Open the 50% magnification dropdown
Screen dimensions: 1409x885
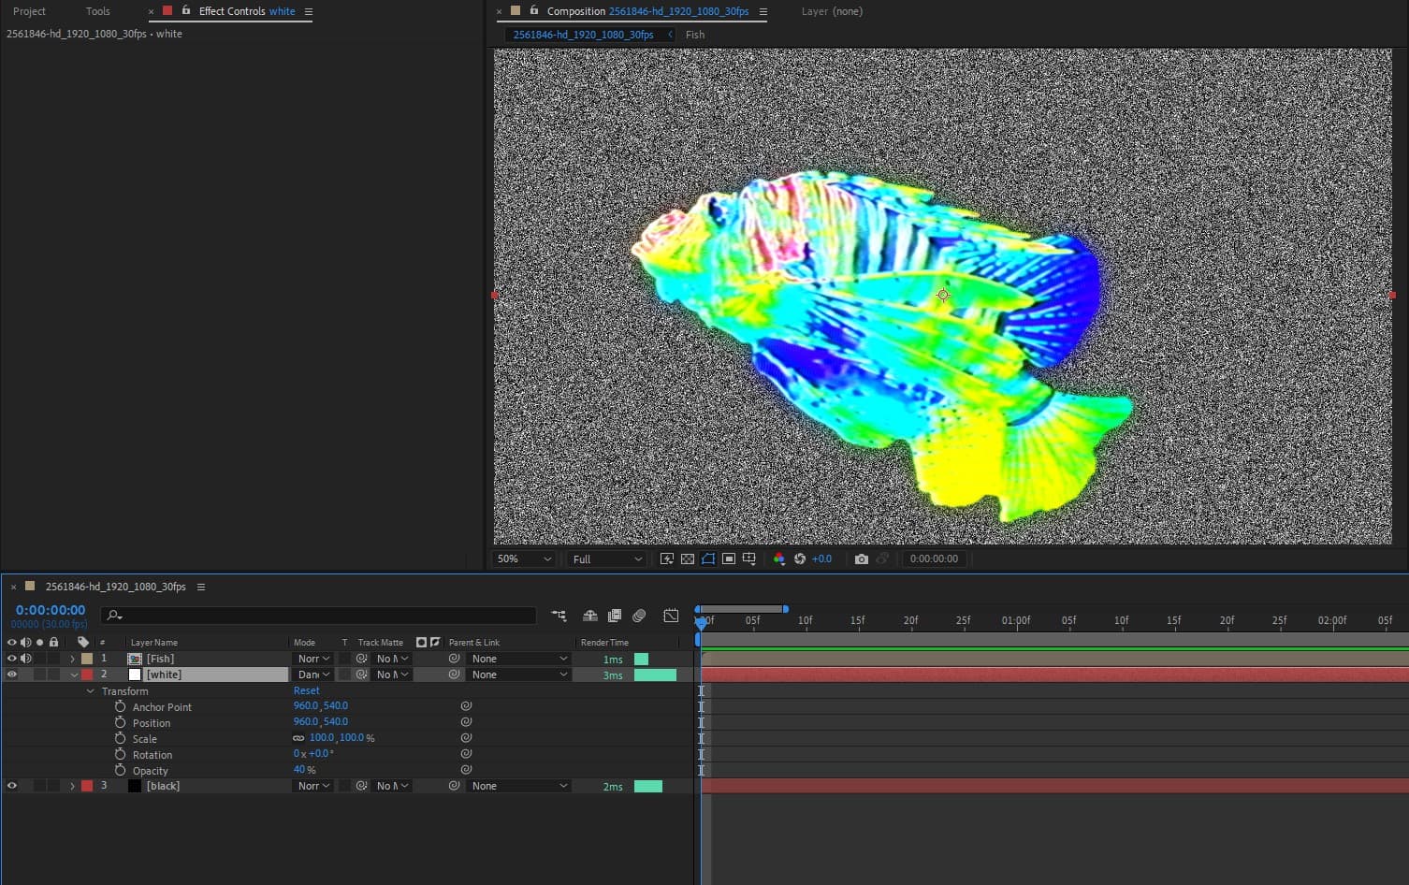pyautogui.click(x=525, y=559)
